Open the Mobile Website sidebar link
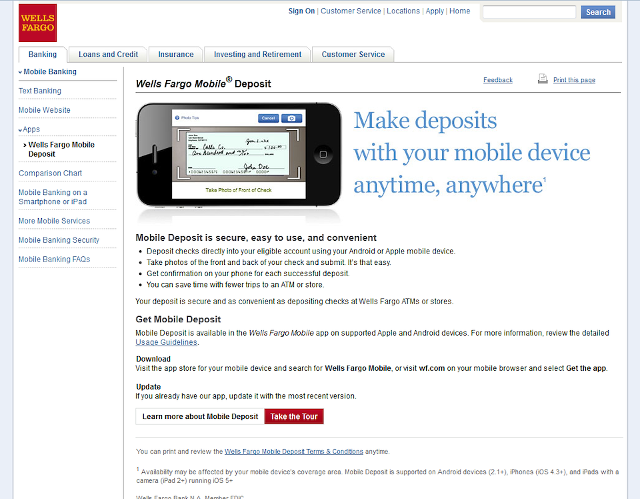 point(45,110)
